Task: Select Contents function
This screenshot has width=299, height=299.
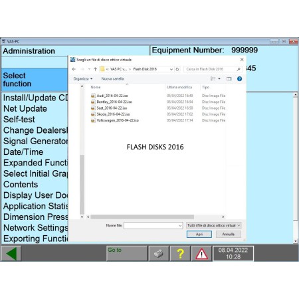Action: [21, 185]
